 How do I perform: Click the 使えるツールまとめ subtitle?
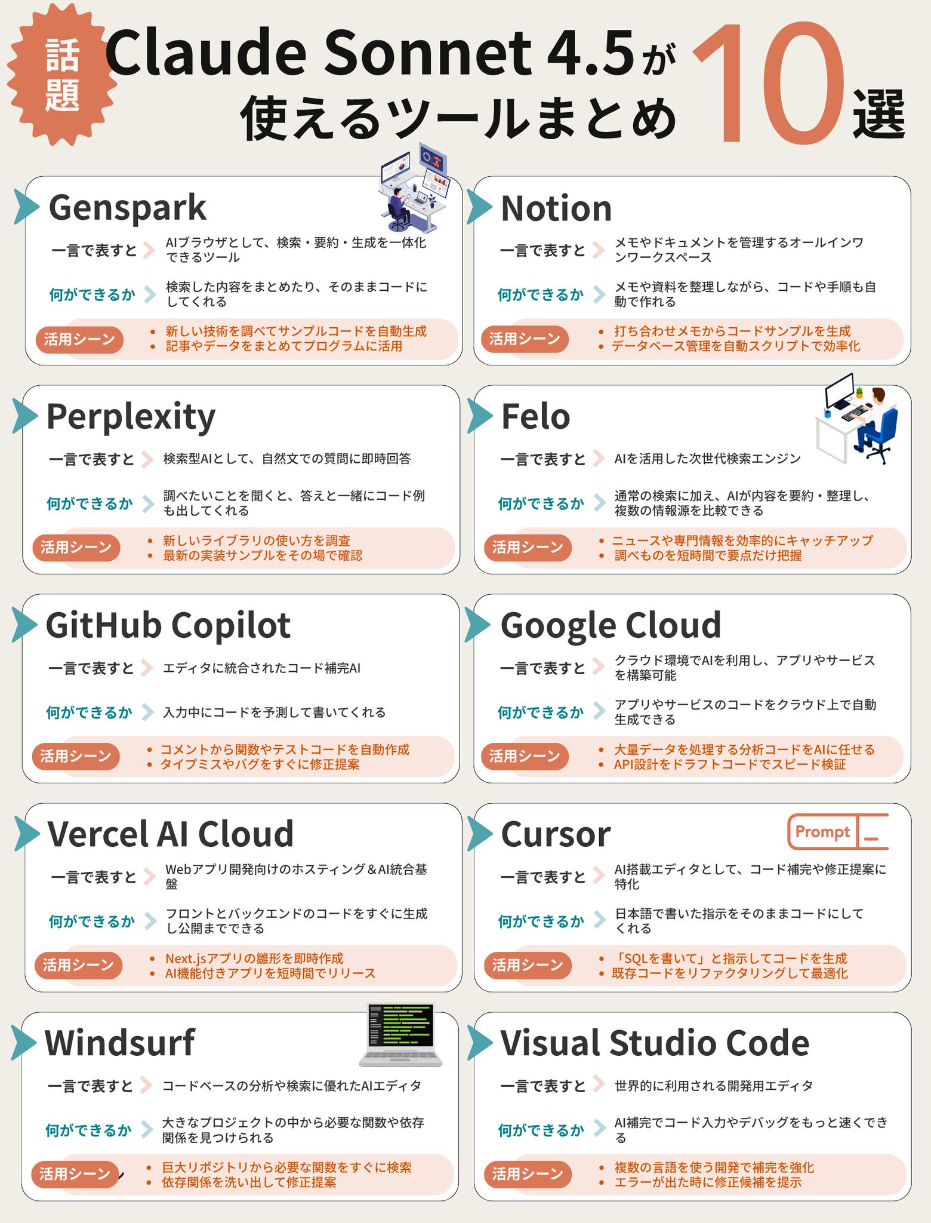click(458, 118)
